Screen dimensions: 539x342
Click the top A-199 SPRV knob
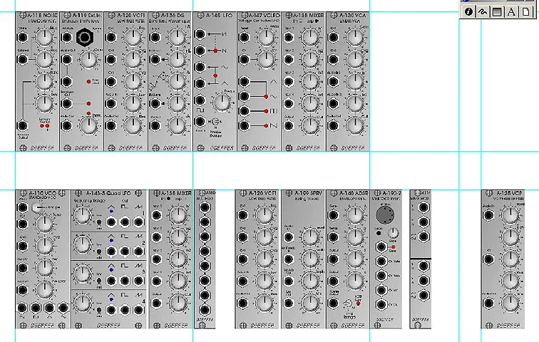(309, 237)
